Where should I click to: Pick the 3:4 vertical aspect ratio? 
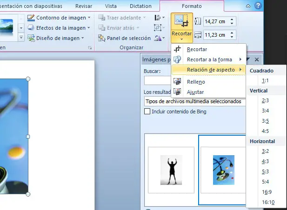pyautogui.click(x=265, y=111)
